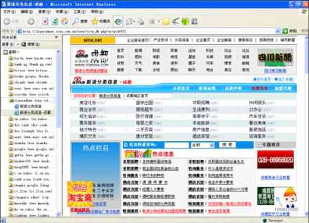Click the last blue toolbar icon
Viewport: 309px width, 223px height.
coord(194,21)
